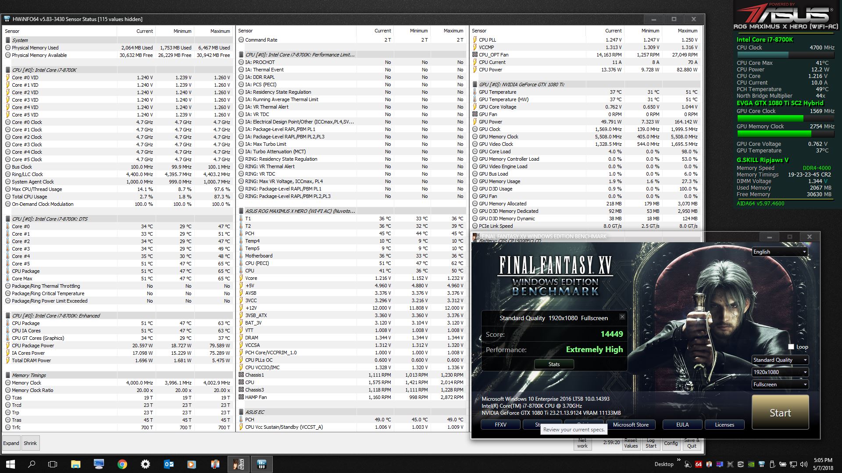Open the English language dropdown
This screenshot has height=473, width=842.
tap(779, 252)
